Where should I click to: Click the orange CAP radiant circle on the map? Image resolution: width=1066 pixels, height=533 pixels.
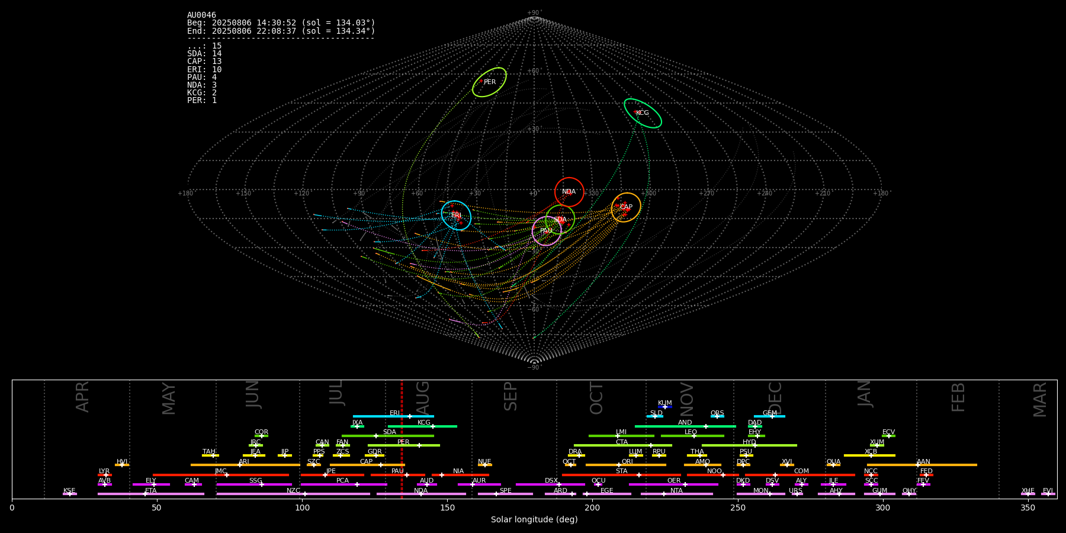626,207
